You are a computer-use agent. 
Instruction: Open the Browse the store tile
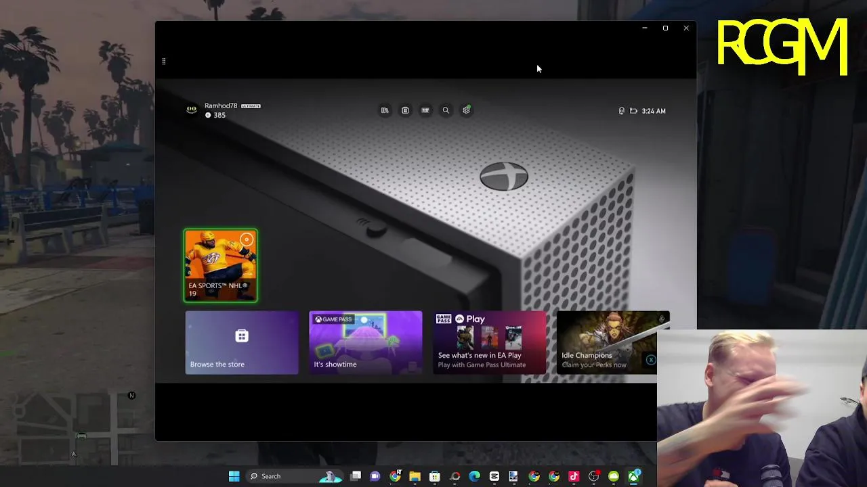(x=242, y=342)
